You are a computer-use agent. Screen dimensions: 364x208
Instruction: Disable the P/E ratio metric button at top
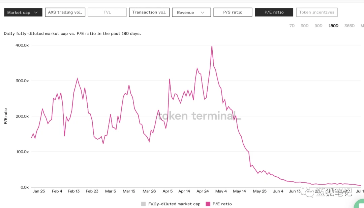[x=274, y=12]
